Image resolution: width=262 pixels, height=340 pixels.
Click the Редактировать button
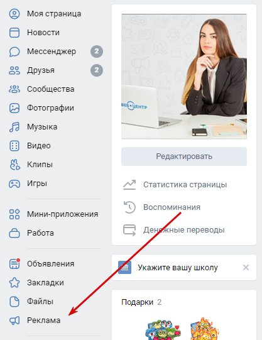click(184, 156)
